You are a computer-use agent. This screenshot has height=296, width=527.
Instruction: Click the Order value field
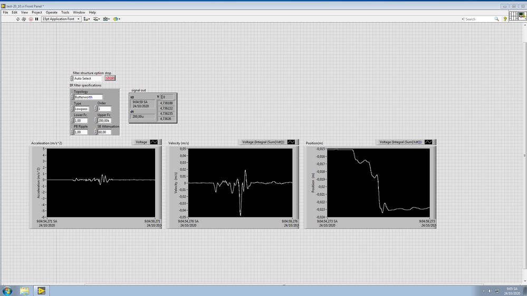point(104,108)
